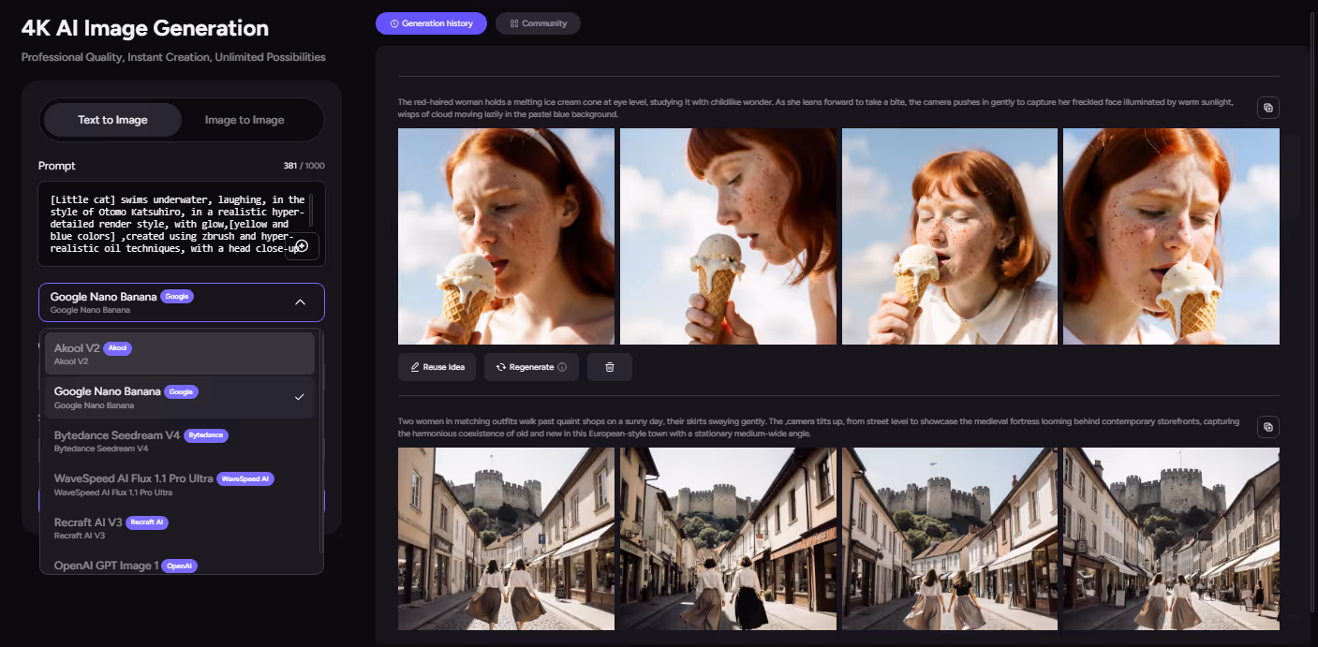Click the chevron arrow on model selector
The width and height of the screenshot is (1318, 647).
[x=300, y=302]
